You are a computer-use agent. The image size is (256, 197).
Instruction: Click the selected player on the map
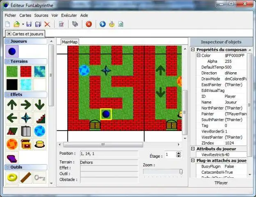[106, 114]
